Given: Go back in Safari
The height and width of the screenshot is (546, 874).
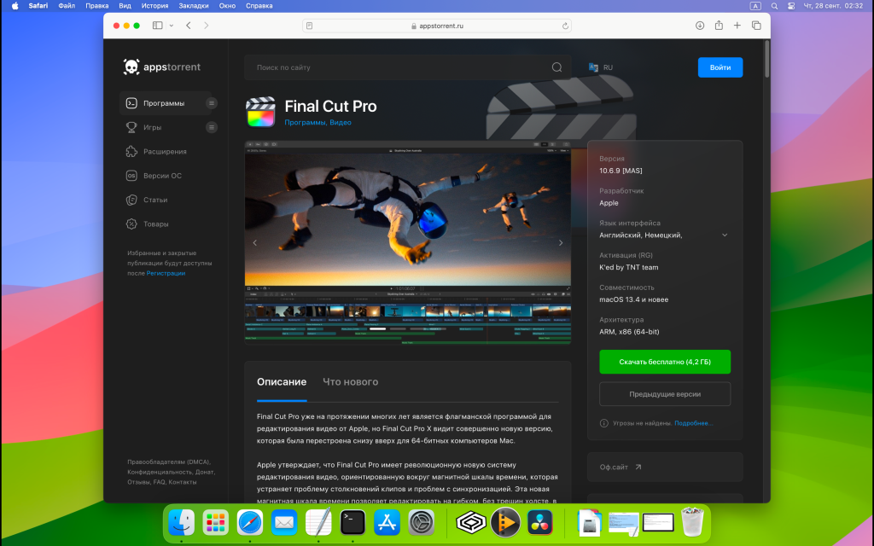Looking at the screenshot, I should click(x=189, y=26).
